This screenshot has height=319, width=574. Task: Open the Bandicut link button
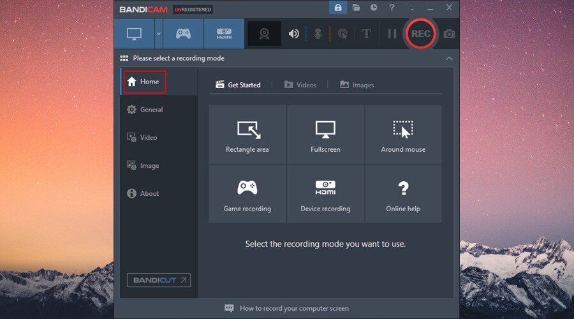coord(159,280)
